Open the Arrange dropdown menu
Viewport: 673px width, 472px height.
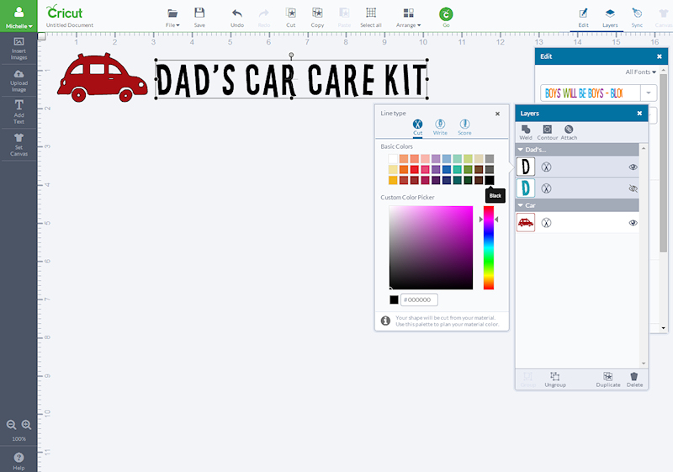408,18
